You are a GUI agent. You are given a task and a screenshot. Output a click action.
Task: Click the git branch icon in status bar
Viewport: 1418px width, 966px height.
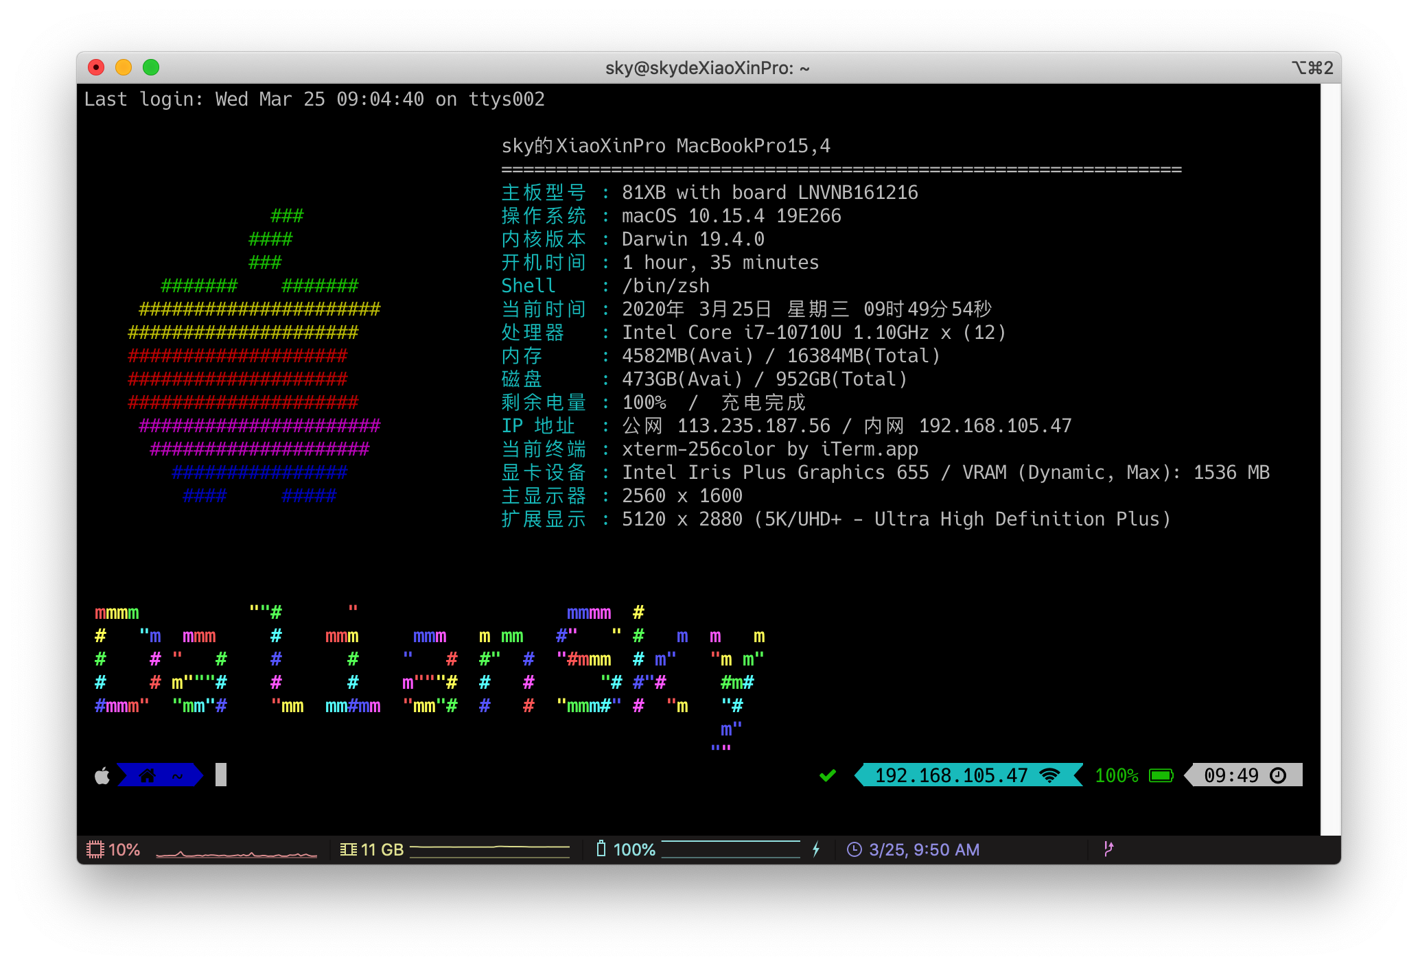tap(1108, 849)
